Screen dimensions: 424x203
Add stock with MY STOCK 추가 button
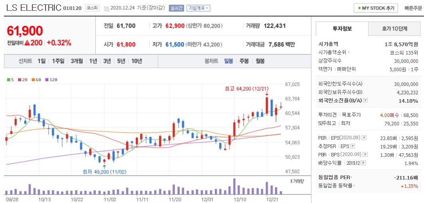point(376,8)
